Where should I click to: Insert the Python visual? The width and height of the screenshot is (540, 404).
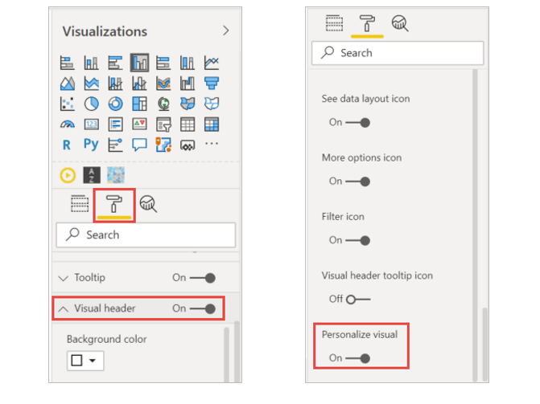coord(91,145)
